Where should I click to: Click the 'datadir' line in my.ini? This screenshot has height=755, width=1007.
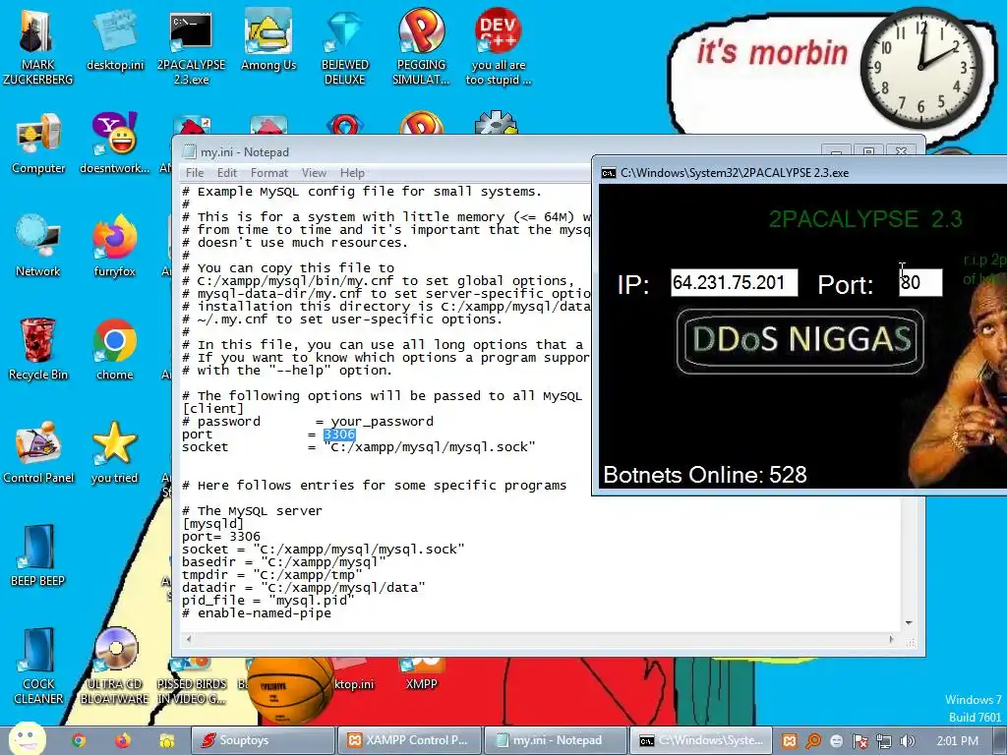tap(304, 588)
